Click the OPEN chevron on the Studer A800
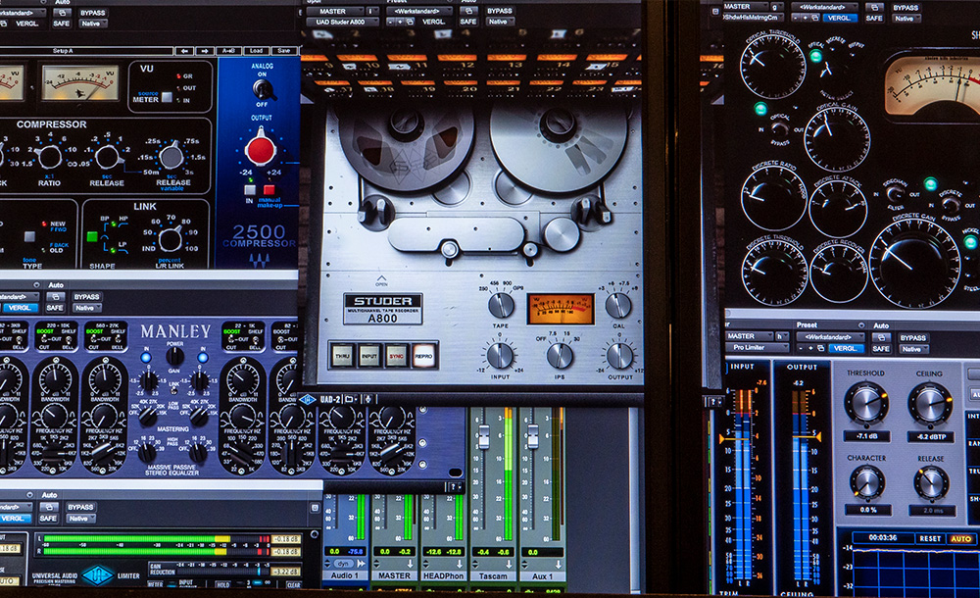Viewport: 980px width, 598px height. 381,280
